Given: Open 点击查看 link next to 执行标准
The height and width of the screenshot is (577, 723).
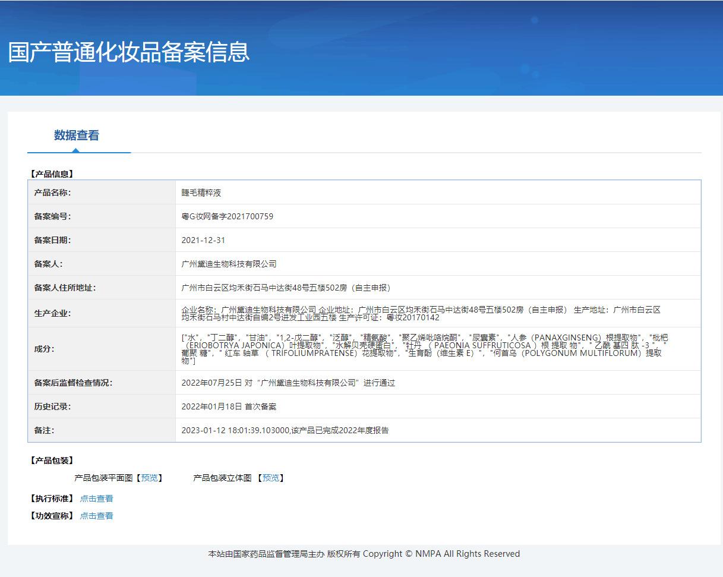Looking at the screenshot, I should click(x=96, y=499).
